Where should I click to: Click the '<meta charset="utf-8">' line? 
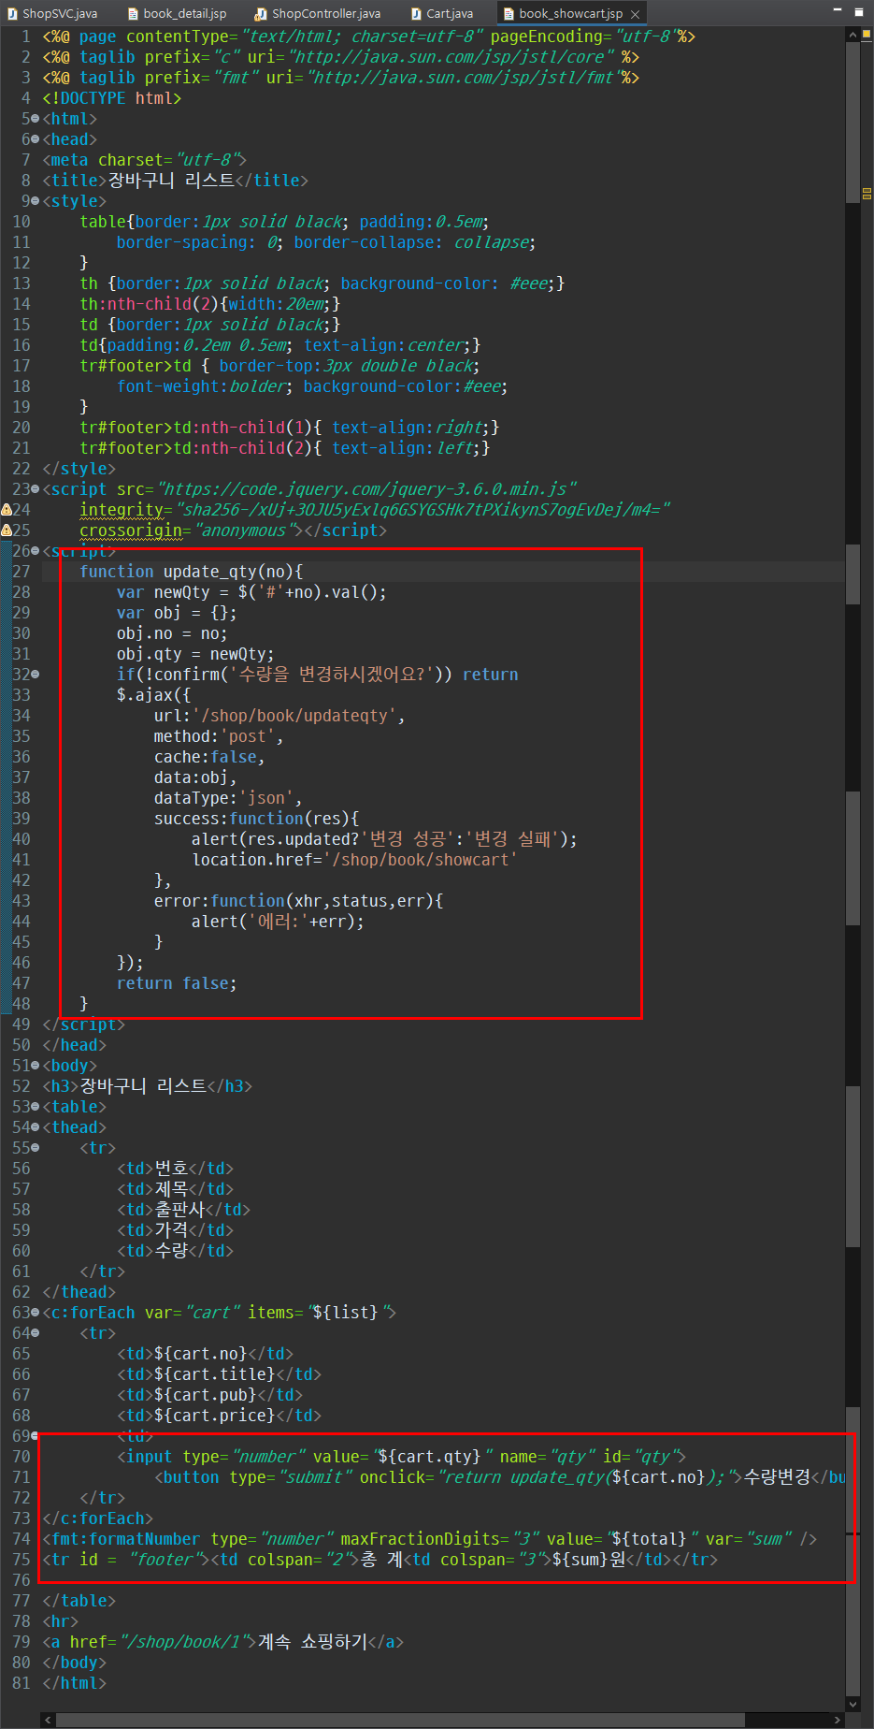[145, 159]
